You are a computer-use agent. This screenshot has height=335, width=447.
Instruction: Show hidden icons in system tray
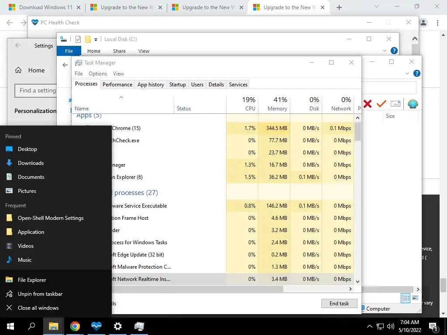point(369,326)
